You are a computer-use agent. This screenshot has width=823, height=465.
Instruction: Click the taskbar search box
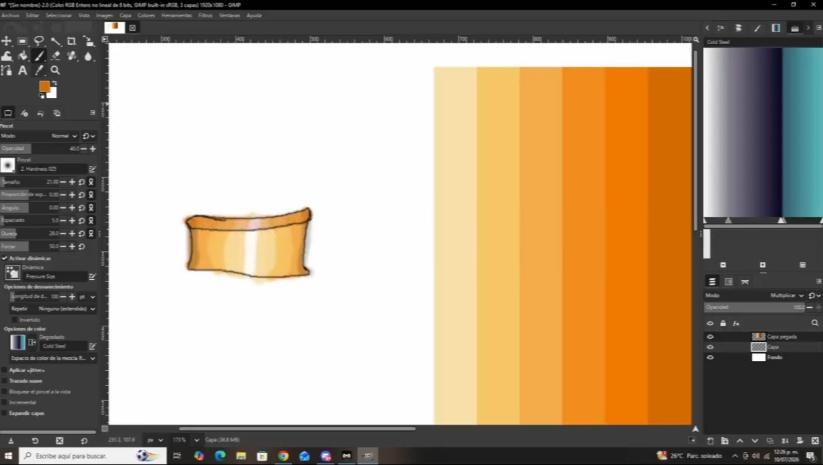[x=93, y=456]
